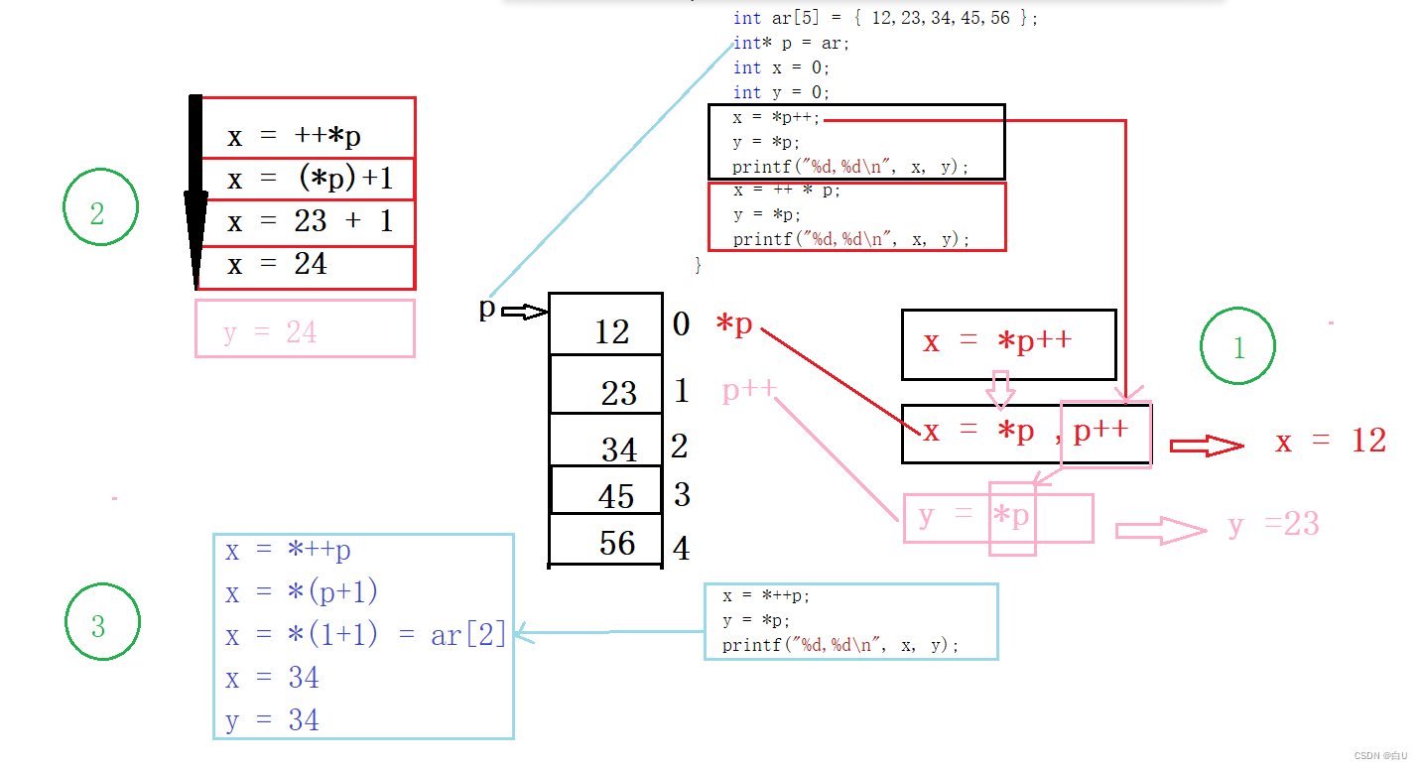Click index label 4 beside the array
Image resolution: width=1422 pixels, height=769 pixels.
[681, 547]
